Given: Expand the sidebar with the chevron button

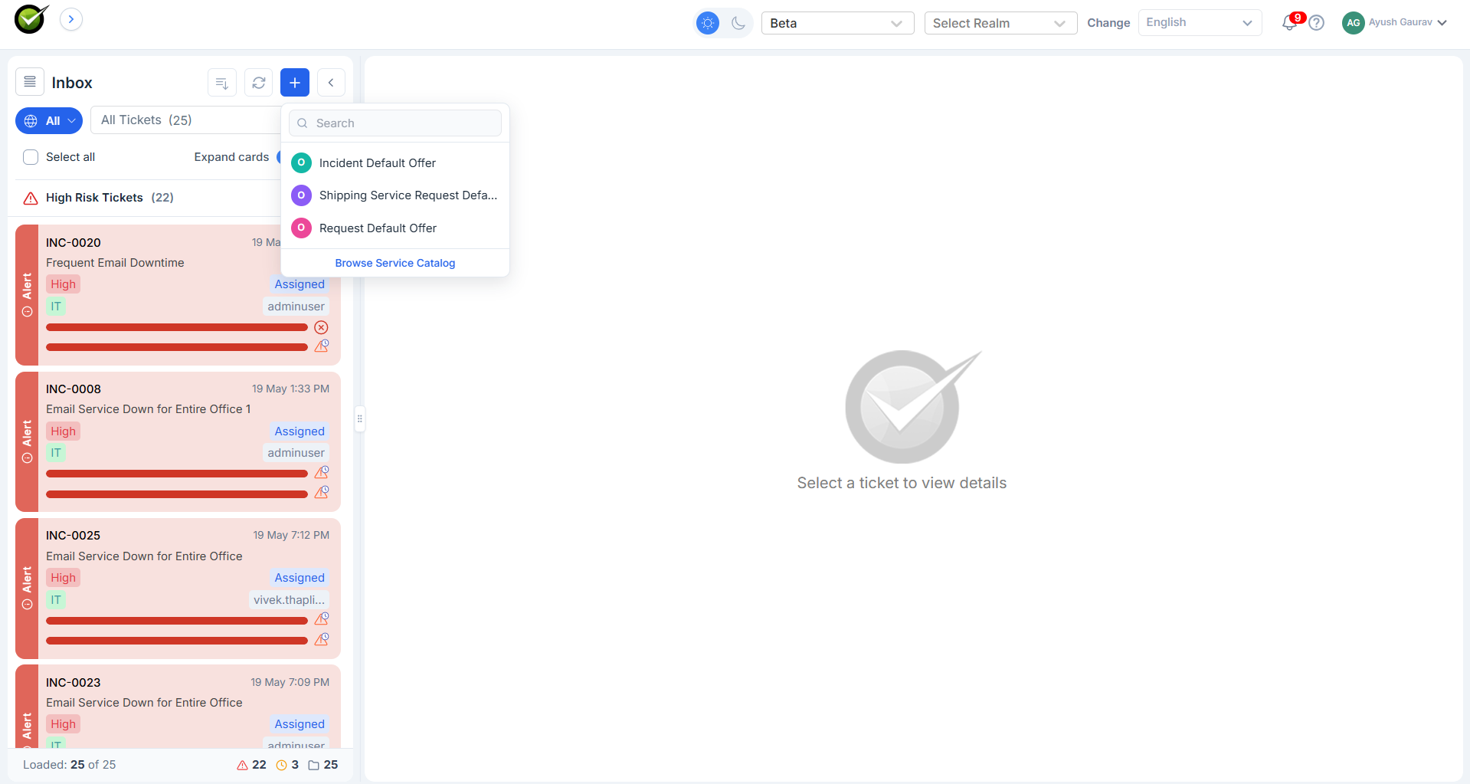Looking at the screenshot, I should click(x=71, y=19).
